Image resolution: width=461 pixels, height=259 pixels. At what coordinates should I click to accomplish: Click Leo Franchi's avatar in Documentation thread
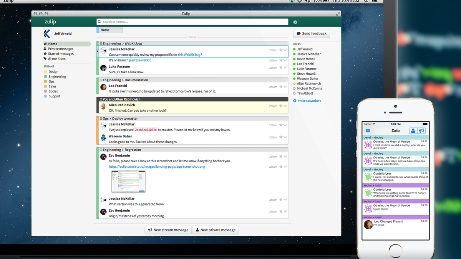[103, 87]
